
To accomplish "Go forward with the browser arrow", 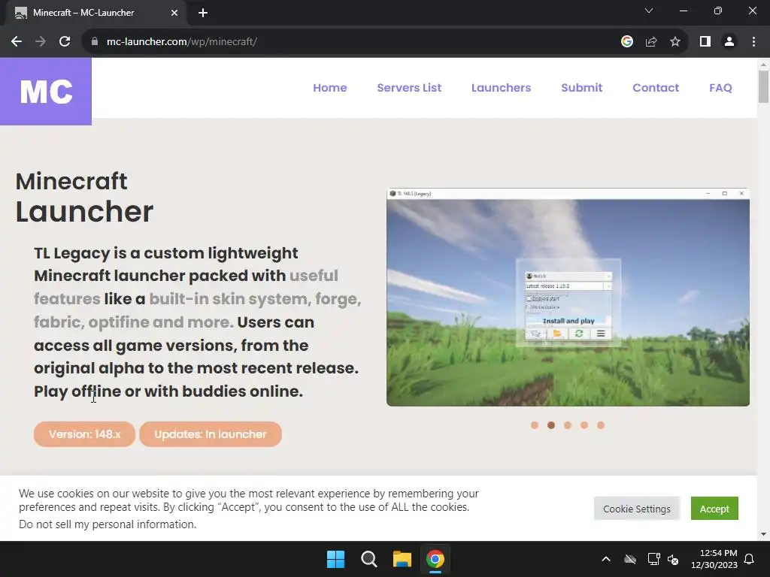I will (41, 42).
